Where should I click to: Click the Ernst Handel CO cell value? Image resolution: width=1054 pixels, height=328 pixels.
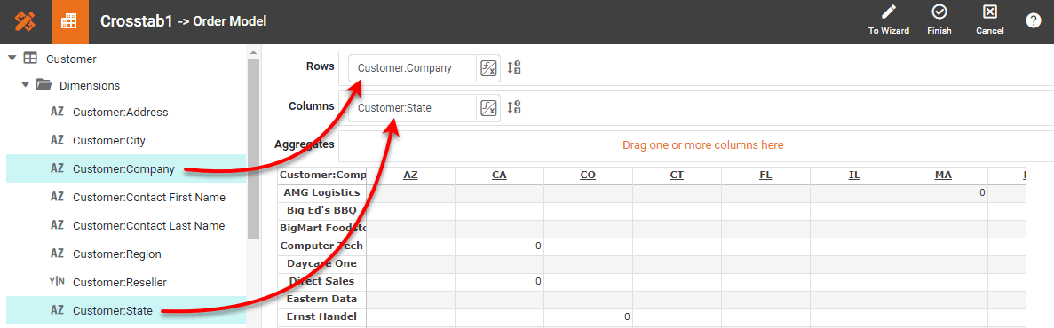click(x=588, y=316)
